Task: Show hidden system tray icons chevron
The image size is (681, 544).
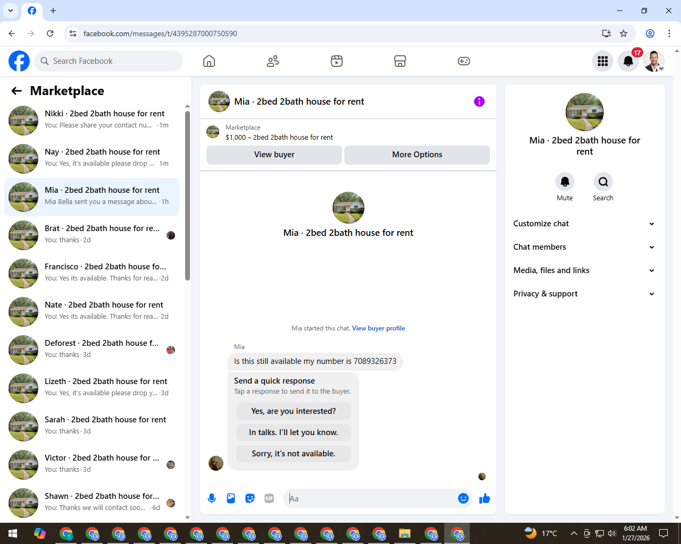Action: [x=574, y=533]
